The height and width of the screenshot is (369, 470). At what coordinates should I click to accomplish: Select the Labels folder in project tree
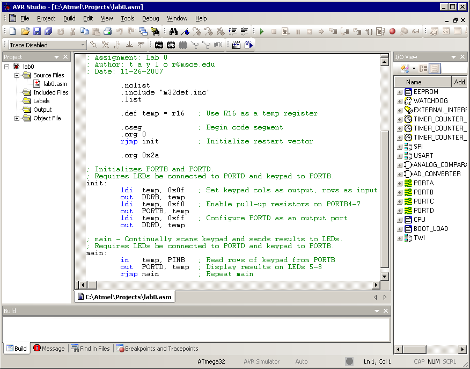[x=41, y=101]
